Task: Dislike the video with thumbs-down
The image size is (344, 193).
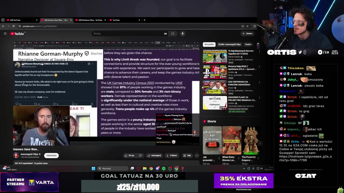Action: [140, 155]
